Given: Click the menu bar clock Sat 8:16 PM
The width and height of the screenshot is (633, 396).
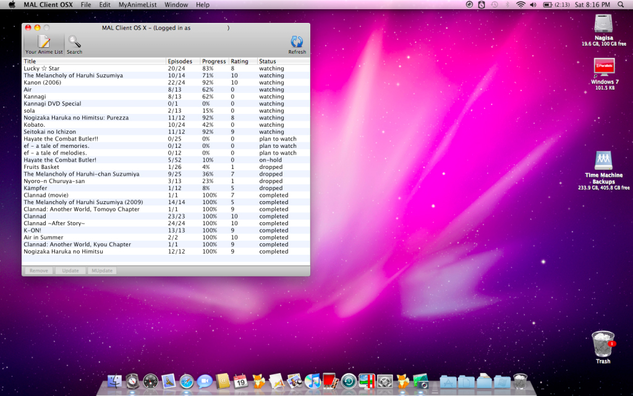Looking at the screenshot, I should (x=592, y=5).
